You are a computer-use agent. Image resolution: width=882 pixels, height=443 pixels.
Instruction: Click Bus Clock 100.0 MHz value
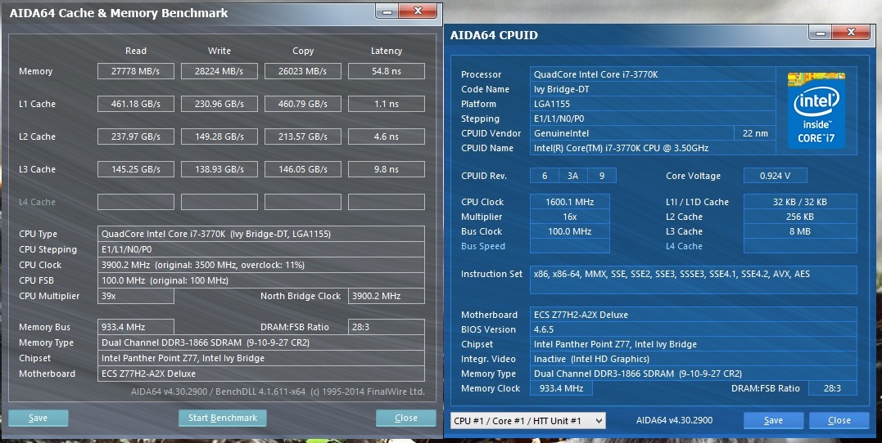coord(570,231)
